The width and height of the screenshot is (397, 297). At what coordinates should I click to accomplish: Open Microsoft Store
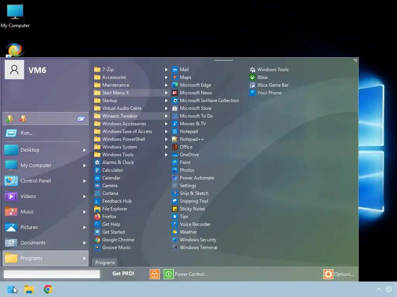[192, 108]
